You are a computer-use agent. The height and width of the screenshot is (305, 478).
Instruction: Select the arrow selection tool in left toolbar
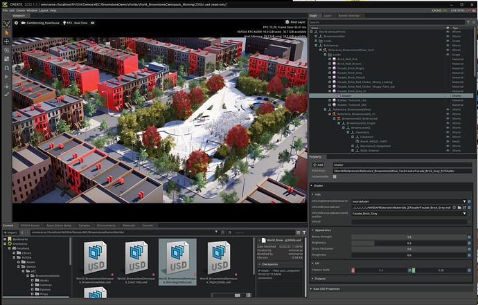[x=7, y=33]
